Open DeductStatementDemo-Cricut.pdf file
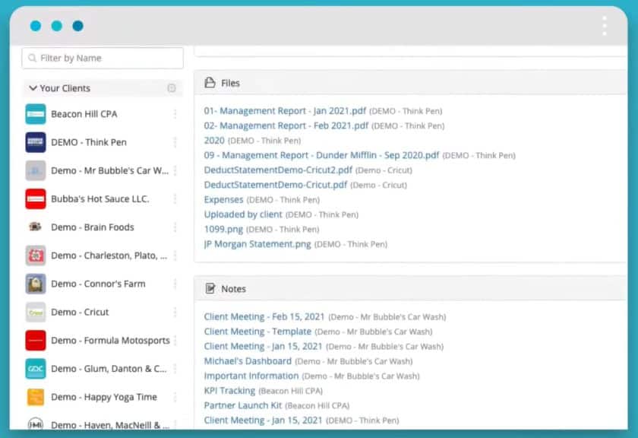Image resolution: width=638 pixels, height=438 pixels. 276,185
